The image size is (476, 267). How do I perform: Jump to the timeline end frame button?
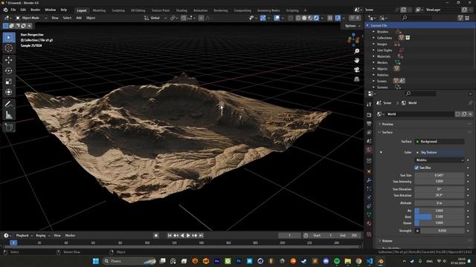pos(201,236)
